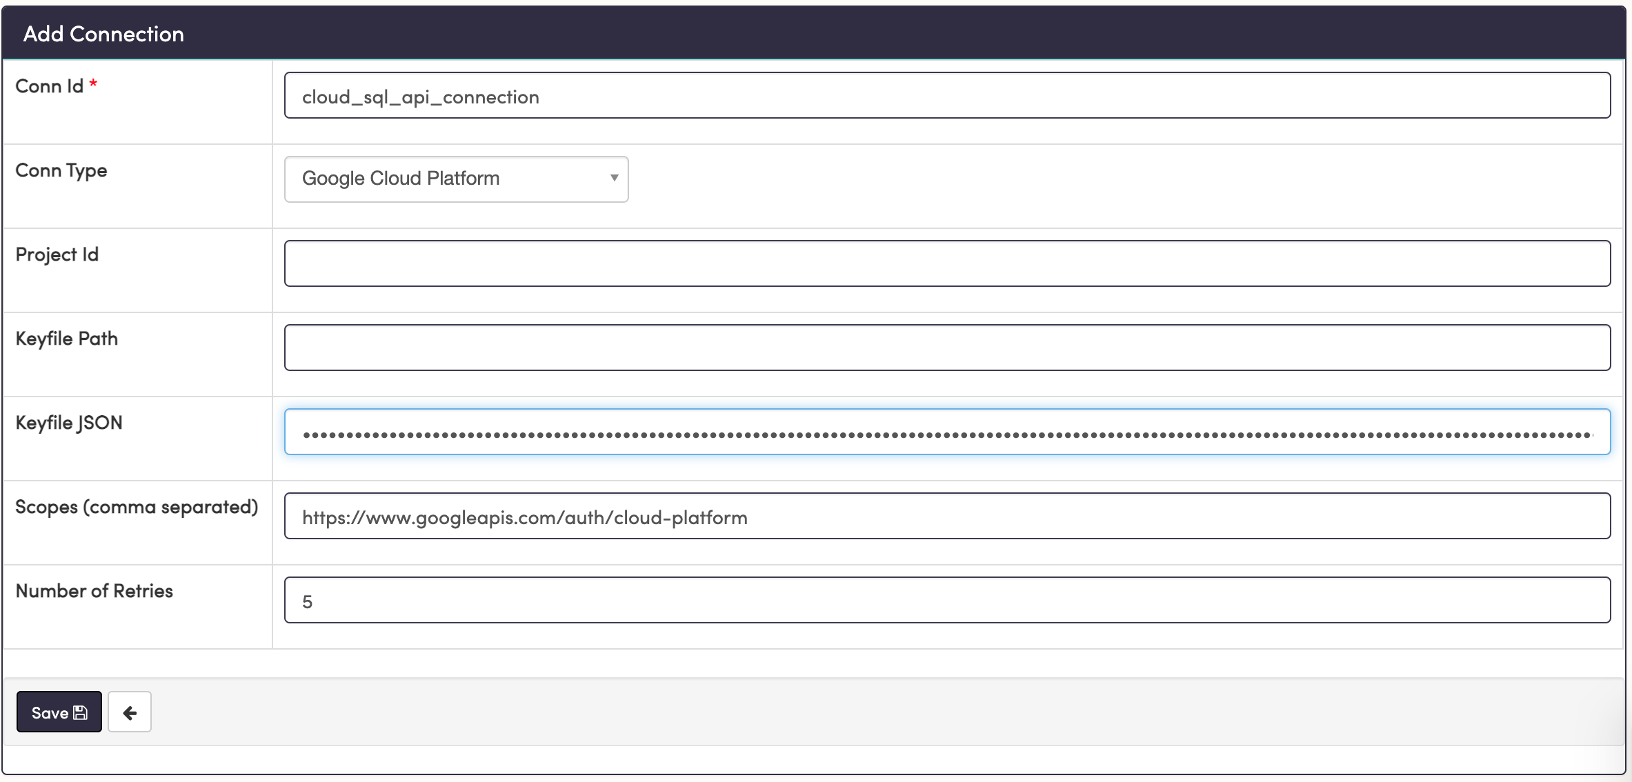Screen dimensions: 1632x782
Task: Click the Add Connection title bar
Action: point(104,33)
